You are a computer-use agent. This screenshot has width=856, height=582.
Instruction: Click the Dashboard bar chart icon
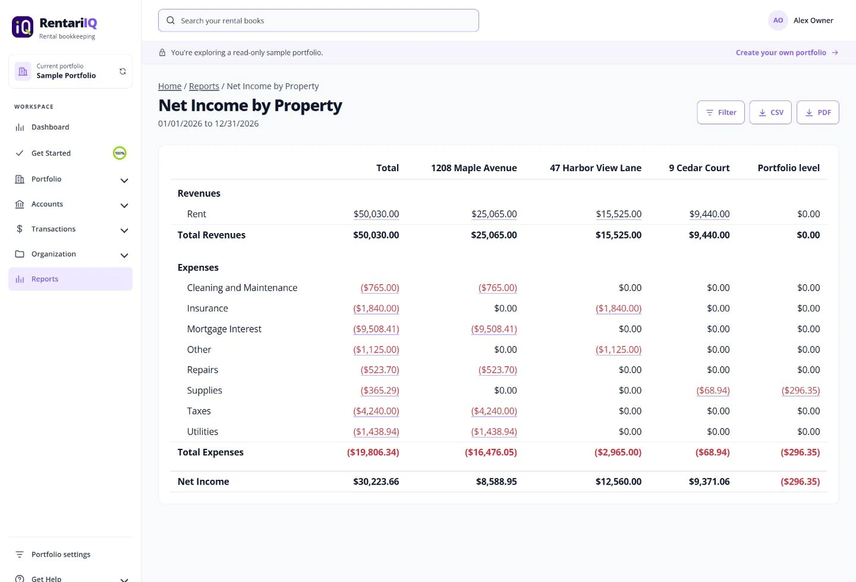point(20,127)
